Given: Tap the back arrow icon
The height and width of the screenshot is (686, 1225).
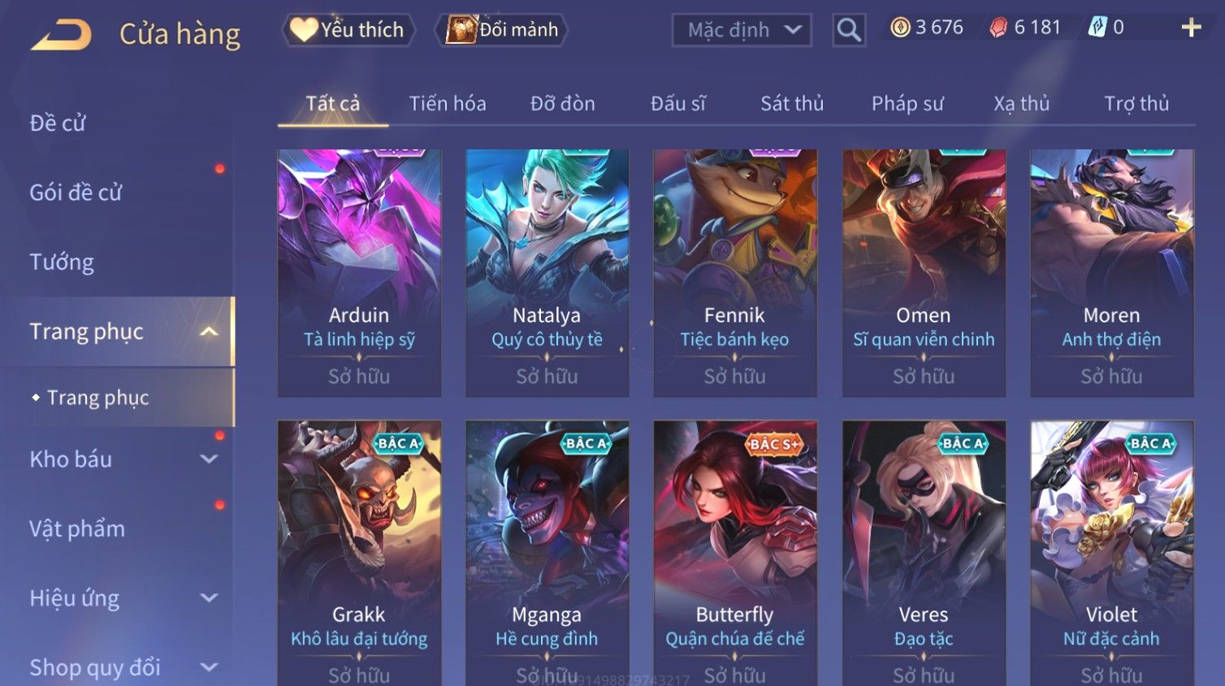Looking at the screenshot, I should [x=61, y=35].
